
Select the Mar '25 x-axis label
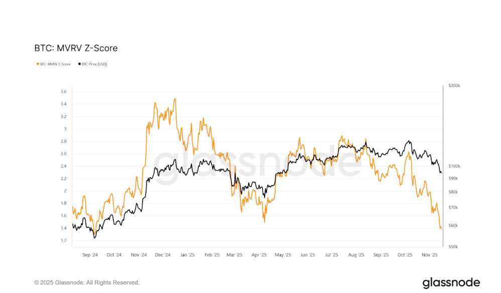(234, 255)
